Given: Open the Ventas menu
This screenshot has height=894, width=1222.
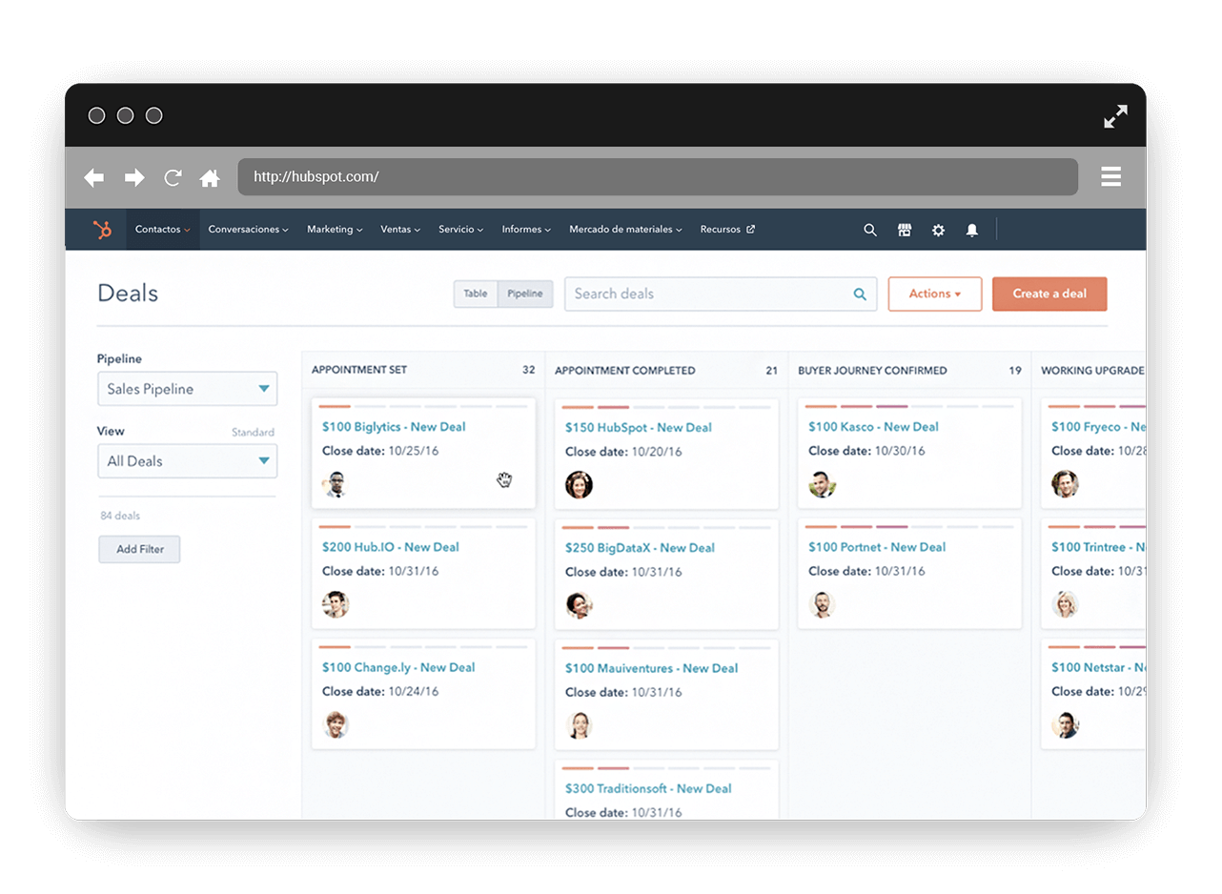Looking at the screenshot, I should tap(400, 230).
